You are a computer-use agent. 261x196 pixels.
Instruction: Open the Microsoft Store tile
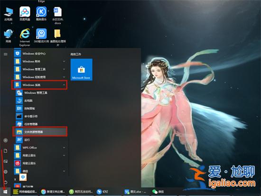point(82,69)
